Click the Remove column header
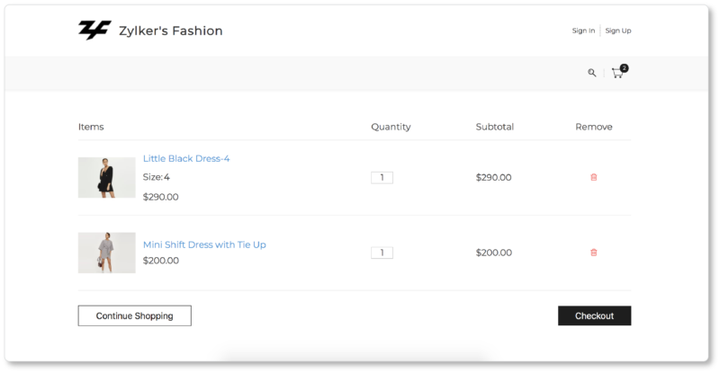Image resolution: width=720 pixels, height=373 pixels. pyautogui.click(x=594, y=127)
